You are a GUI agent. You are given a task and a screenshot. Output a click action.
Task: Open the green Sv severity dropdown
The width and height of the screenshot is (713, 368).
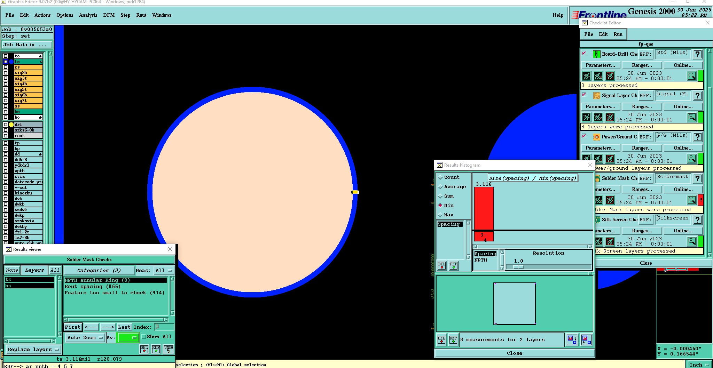coord(128,337)
